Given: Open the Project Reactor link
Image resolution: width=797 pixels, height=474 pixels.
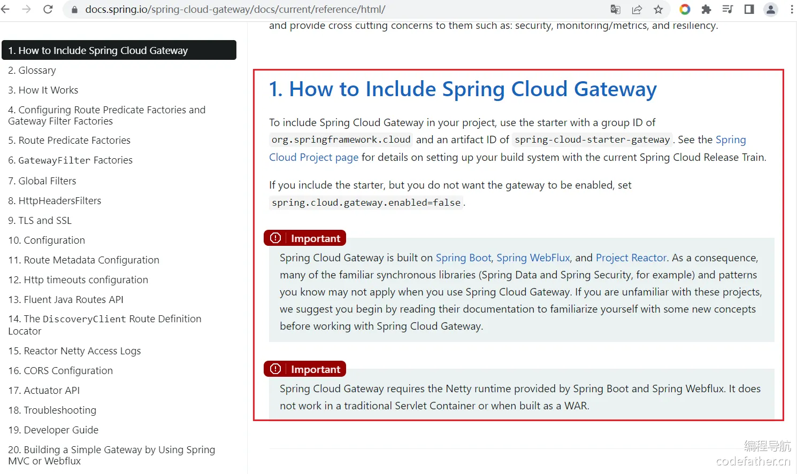Looking at the screenshot, I should 631,258.
